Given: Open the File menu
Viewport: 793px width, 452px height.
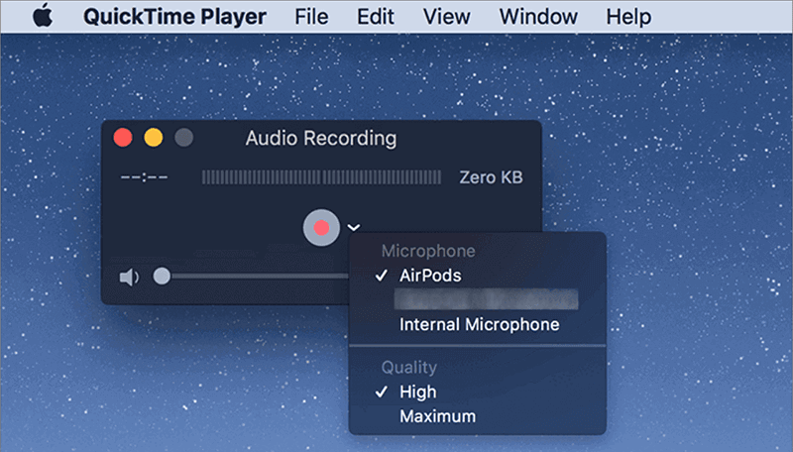Looking at the screenshot, I should click(x=311, y=17).
